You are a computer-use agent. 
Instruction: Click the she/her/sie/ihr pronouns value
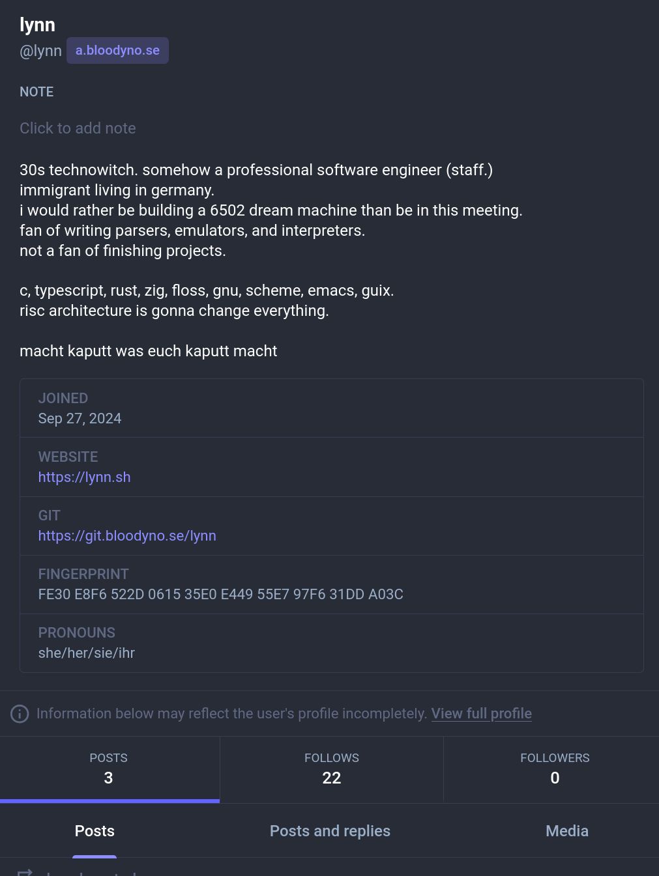(86, 653)
